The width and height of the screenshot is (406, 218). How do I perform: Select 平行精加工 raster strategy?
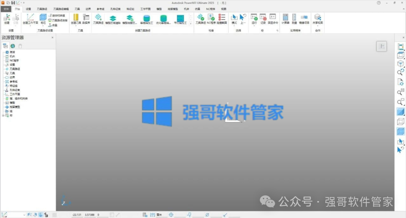click(180, 20)
